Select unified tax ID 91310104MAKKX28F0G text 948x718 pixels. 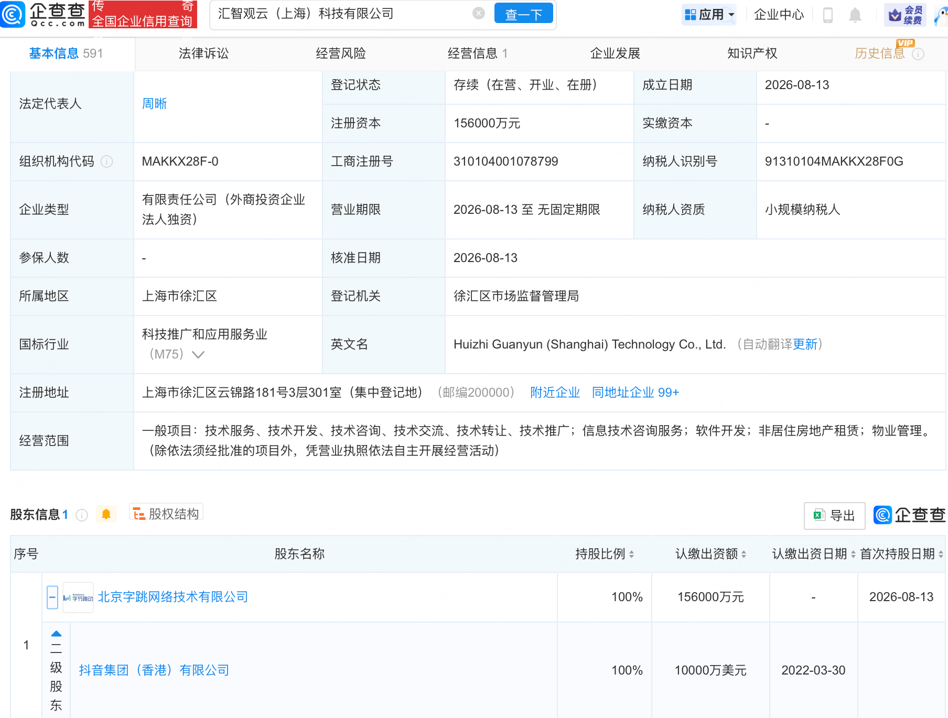tap(834, 161)
